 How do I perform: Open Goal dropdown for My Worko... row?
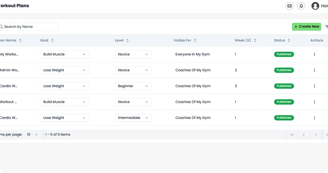(x=64, y=54)
